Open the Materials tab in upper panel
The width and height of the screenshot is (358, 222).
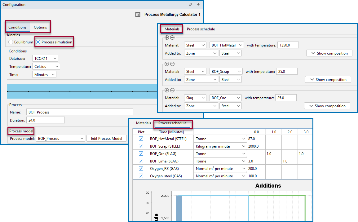172,29
